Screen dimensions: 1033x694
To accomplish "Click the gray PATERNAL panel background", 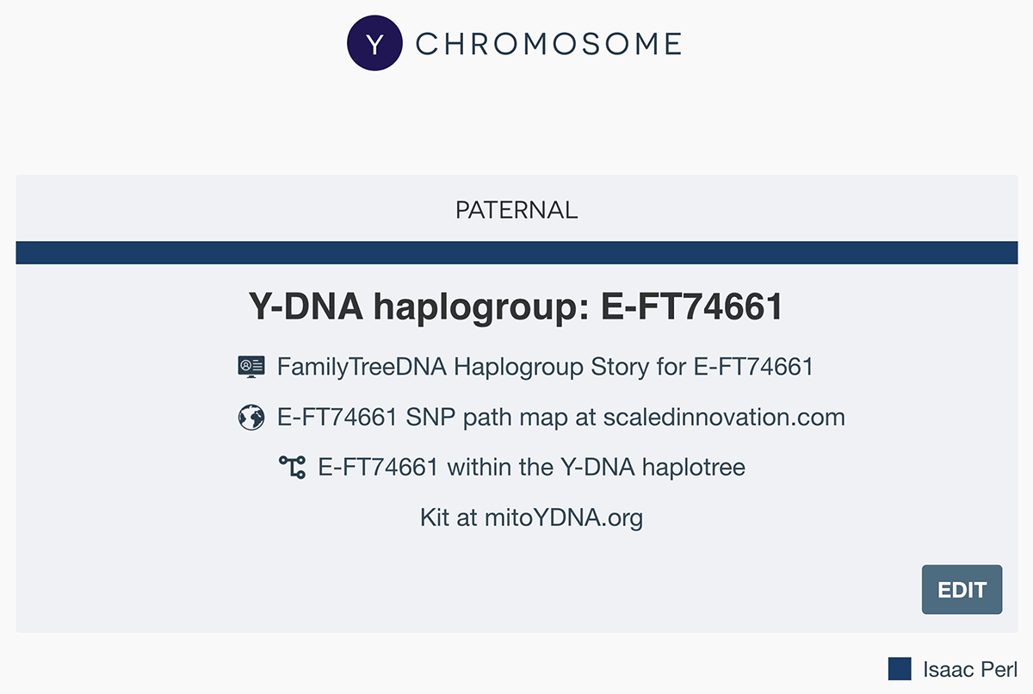I will (x=129, y=568).
